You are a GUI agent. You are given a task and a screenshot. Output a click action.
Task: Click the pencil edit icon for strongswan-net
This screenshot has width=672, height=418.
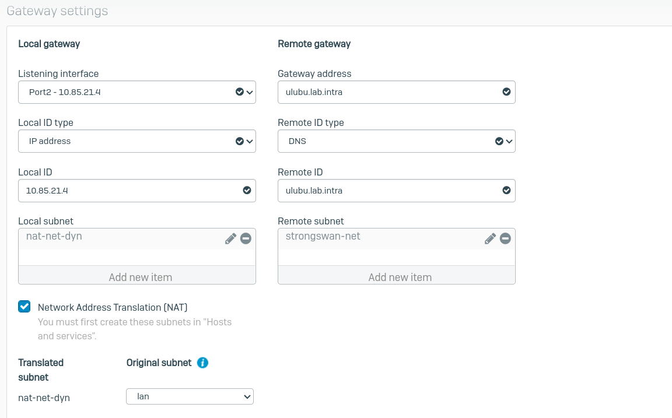[x=490, y=238]
